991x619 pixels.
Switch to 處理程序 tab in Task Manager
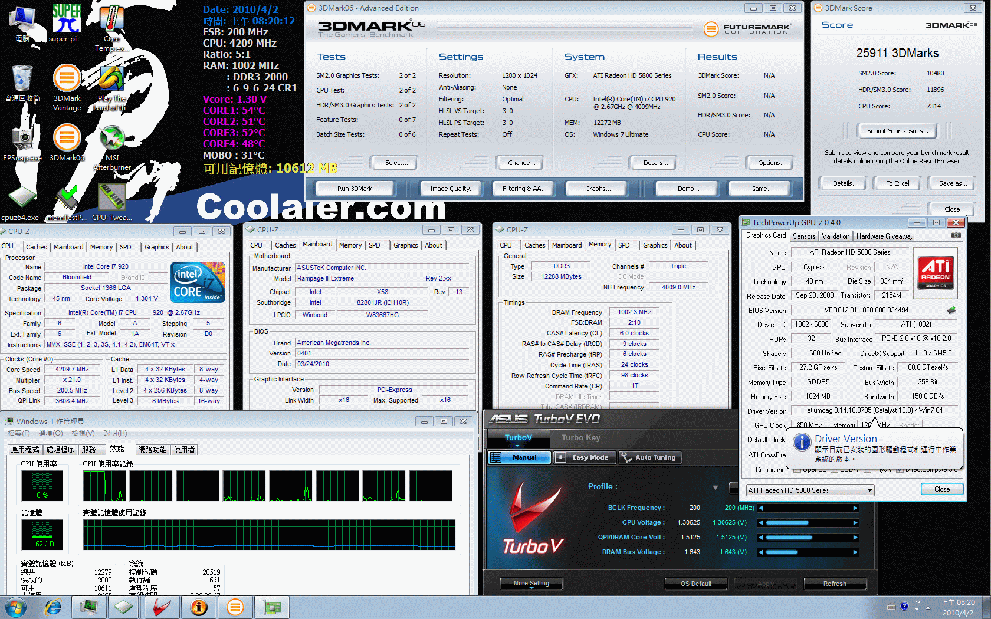pyautogui.click(x=61, y=450)
